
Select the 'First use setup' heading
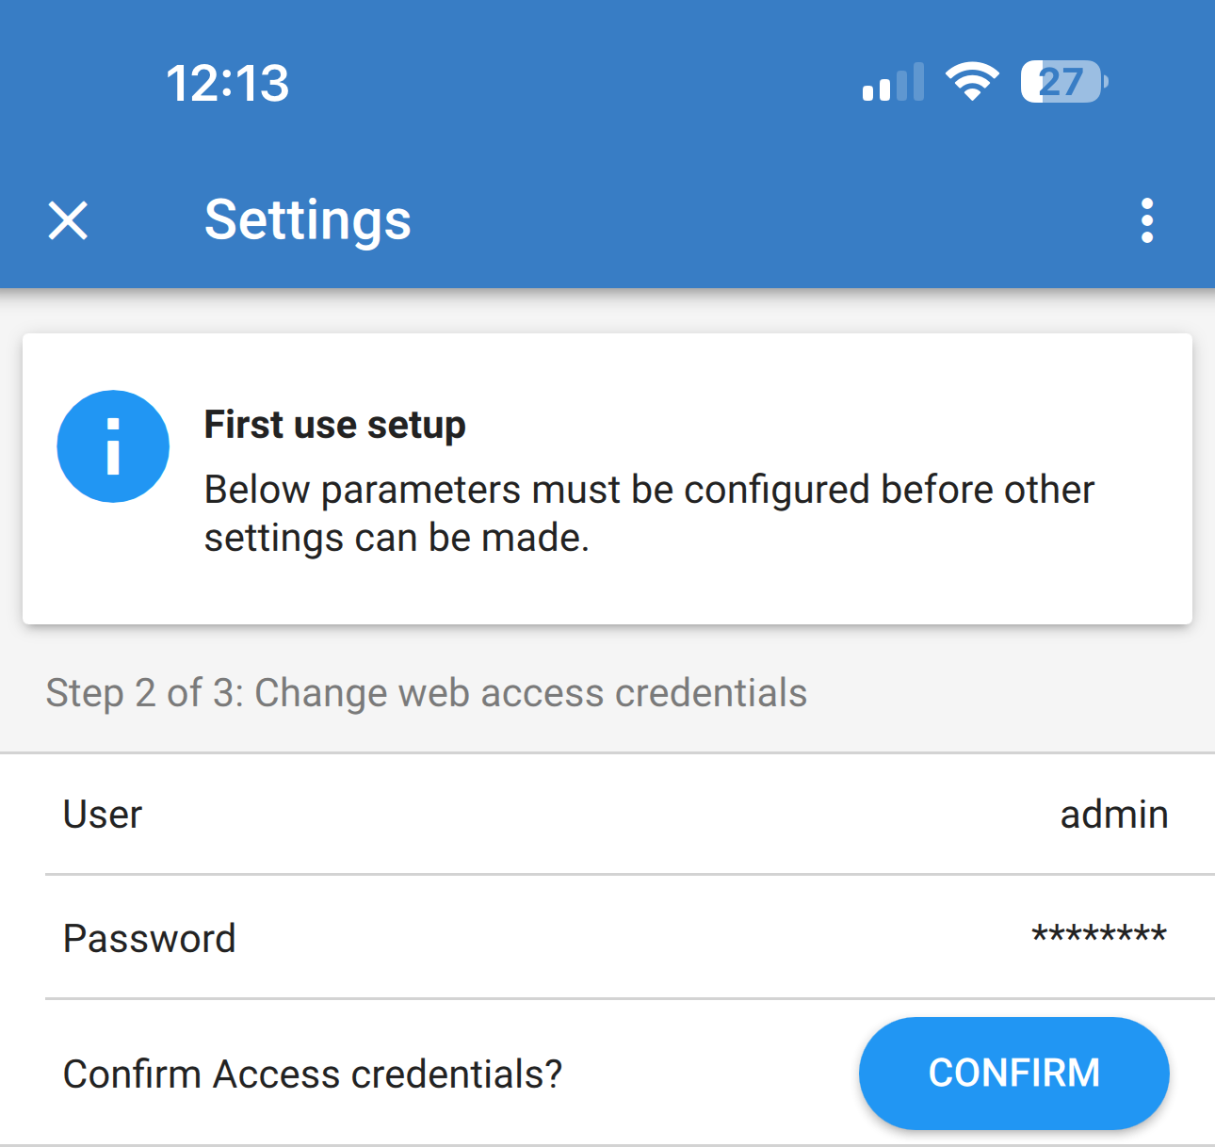pyautogui.click(x=334, y=425)
